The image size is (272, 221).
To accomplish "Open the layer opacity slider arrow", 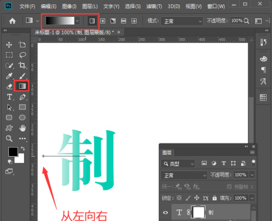I will coord(252,175).
